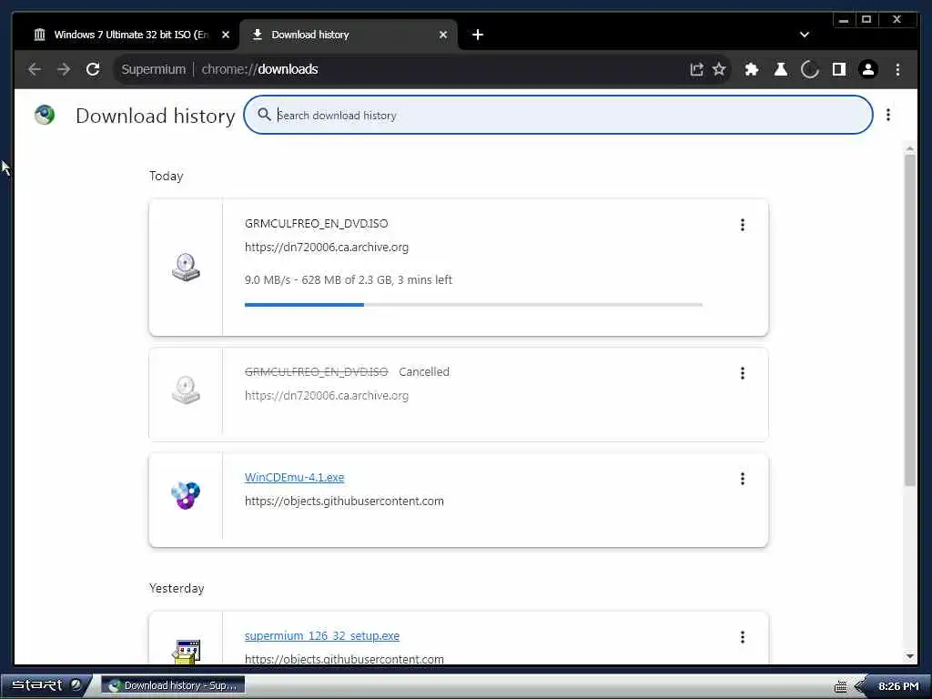Click the search magnifier icon
The image size is (932, 699).
click(x=264, y=115)
